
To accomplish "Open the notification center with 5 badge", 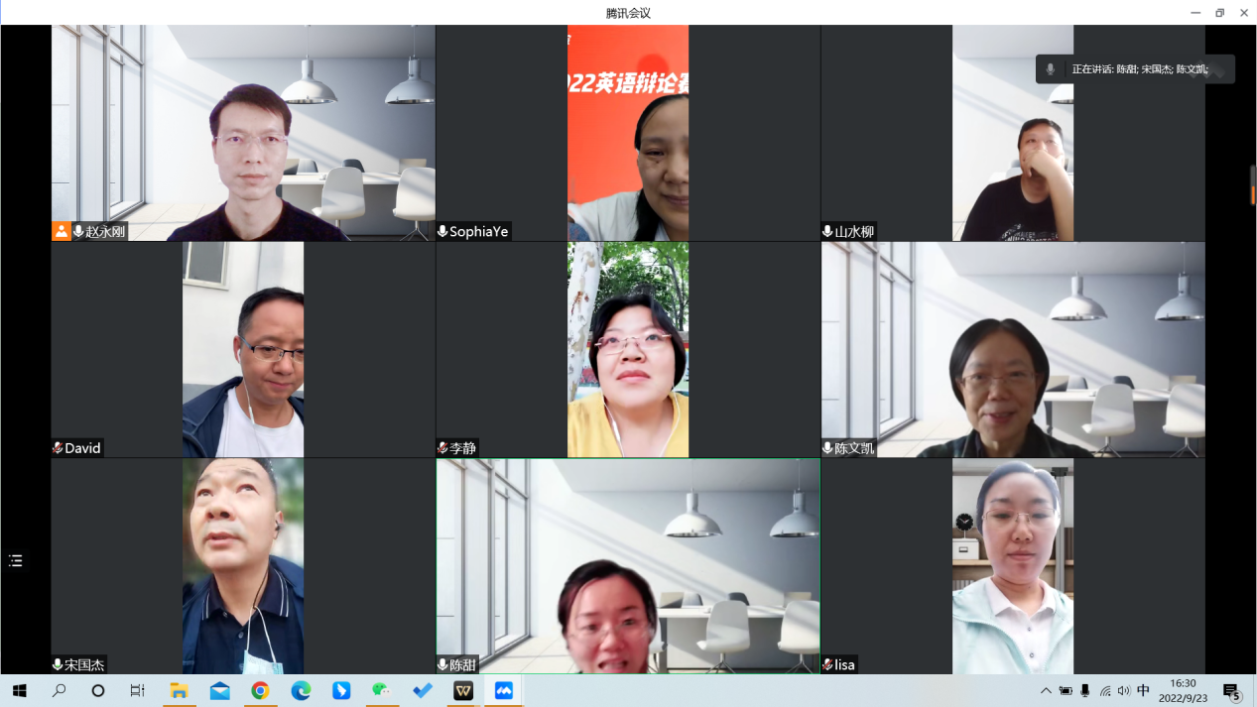I will pyautogui.click(x=1231, y=691).
